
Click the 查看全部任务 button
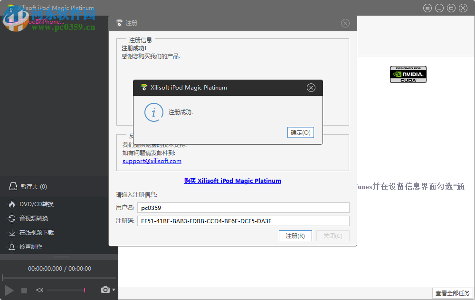click(452, 293)
